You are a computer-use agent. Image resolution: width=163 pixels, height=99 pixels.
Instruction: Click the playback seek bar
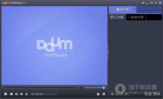point(40,88)
